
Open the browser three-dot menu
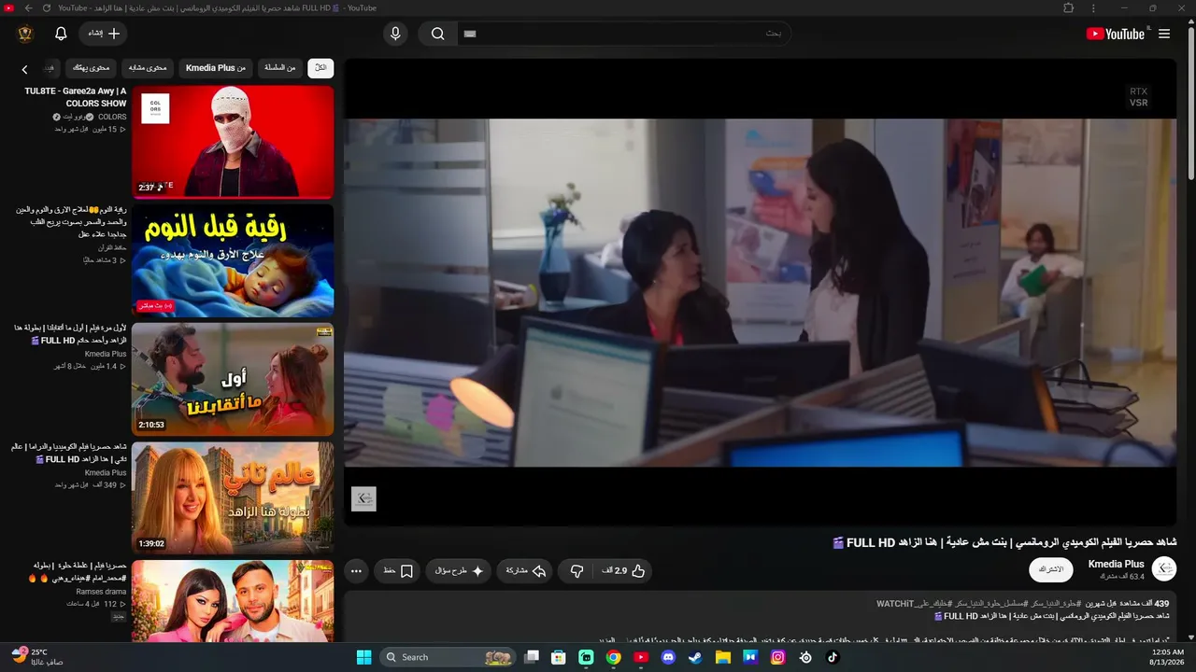(1093, 8)
